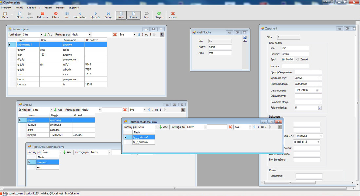Click the Ispis print icon
Viewport: 360px width, 196px height.
[147, 15]
